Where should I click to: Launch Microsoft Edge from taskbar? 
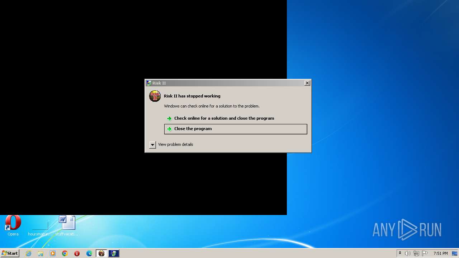[89, 253]
